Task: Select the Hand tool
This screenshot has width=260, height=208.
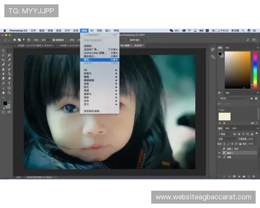Action: (x=4, y=92)
